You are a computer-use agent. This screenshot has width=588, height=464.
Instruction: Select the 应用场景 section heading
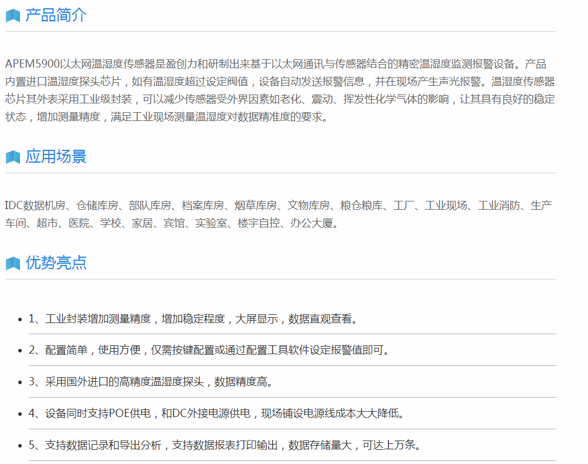[56, 157]
